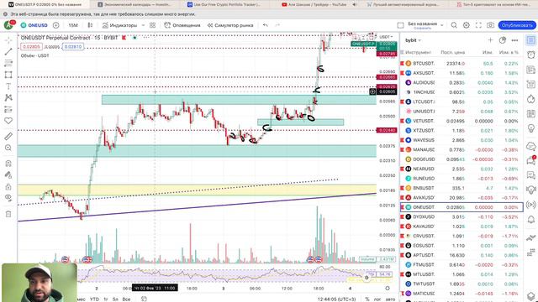Toggle лог logarithmic scale
The width and height of the screenshot is (538, 302).
(377, 299)
